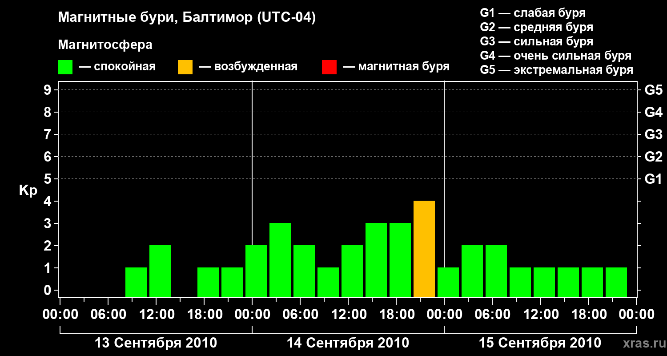Click the Kp 2 bar at noon 13 September
This screenshot has height=356, width=667.
pyautogui.click(x=160, y=271)
